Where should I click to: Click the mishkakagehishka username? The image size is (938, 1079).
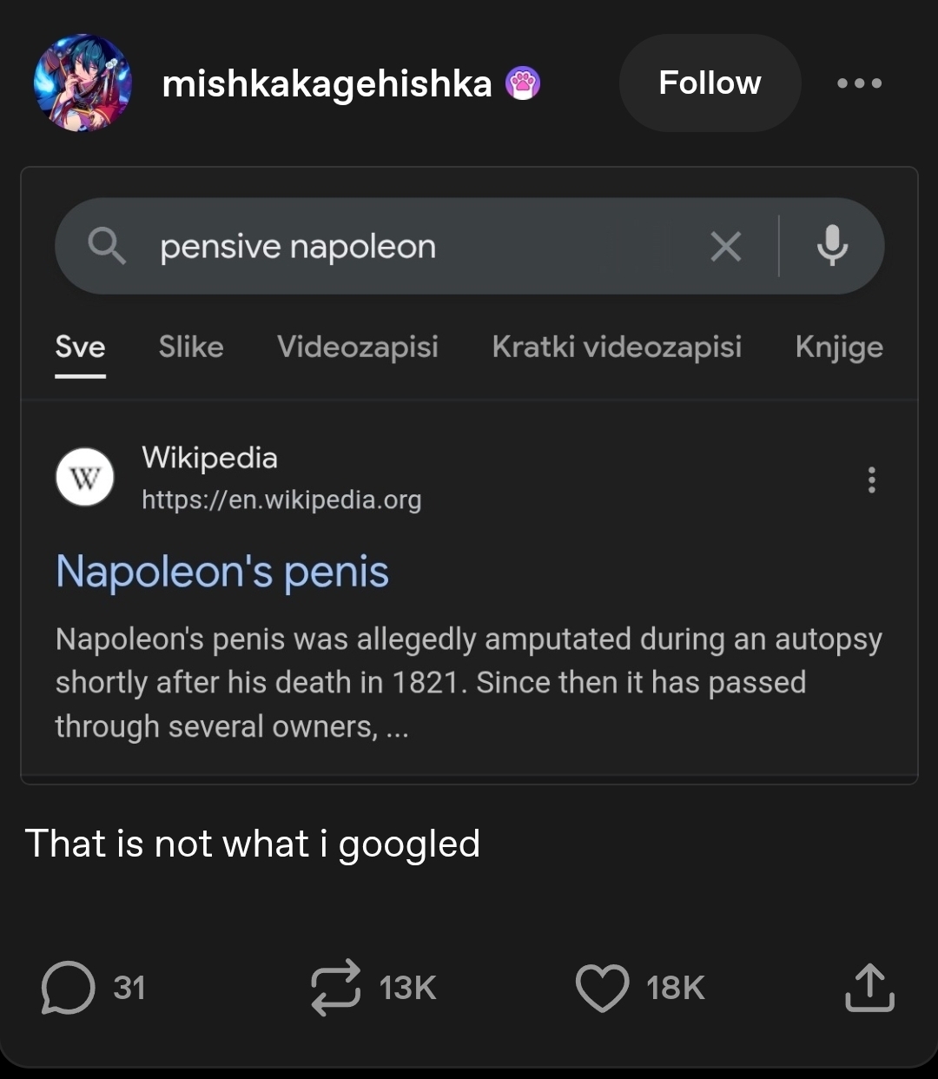pos(327,83)
